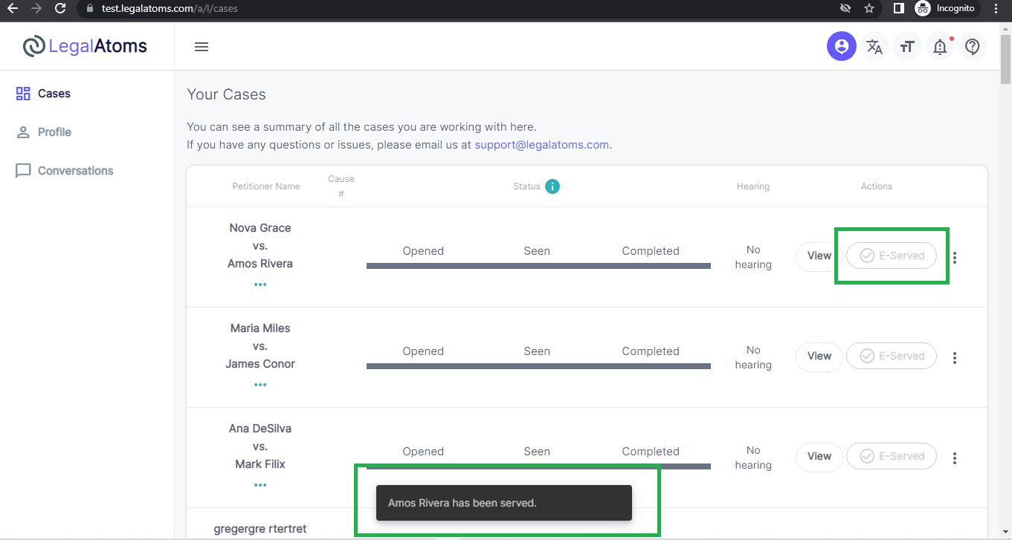Click E-Served button for Nova Grace case
Viewport: 1012px width, 540px height.
(x=892, y=256)
